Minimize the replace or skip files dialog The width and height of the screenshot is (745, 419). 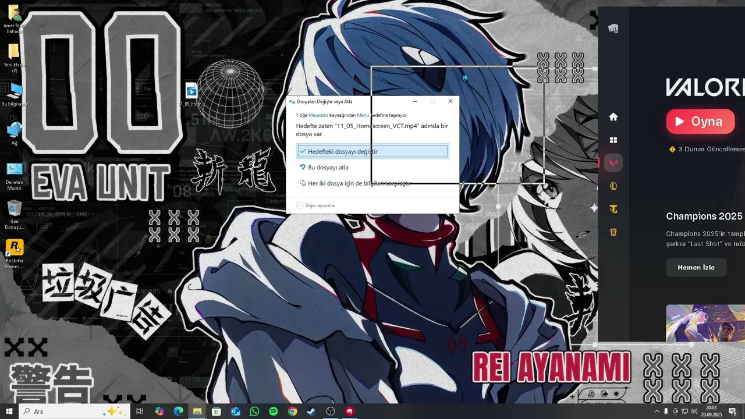[x=415, y=101]
